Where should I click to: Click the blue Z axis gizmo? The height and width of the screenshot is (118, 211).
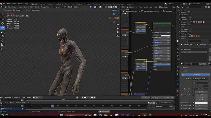click(114, 14)
